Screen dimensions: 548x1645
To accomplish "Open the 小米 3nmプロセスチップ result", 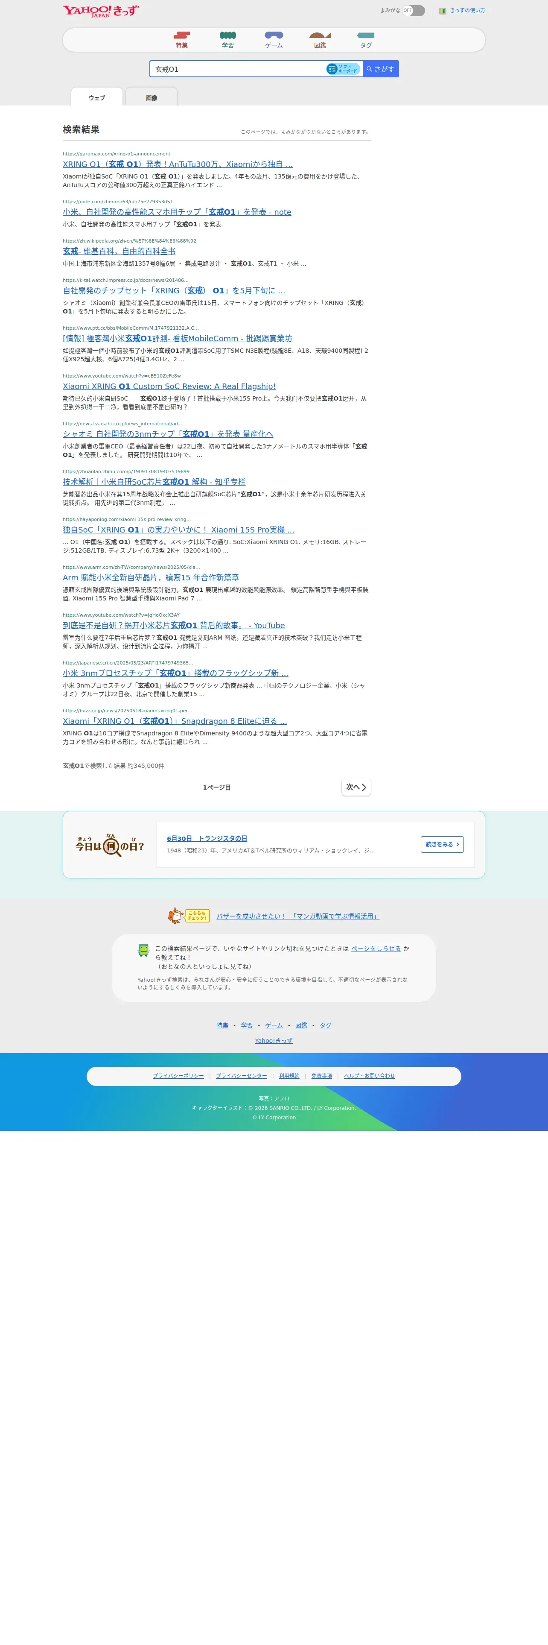I will [175, 673].
